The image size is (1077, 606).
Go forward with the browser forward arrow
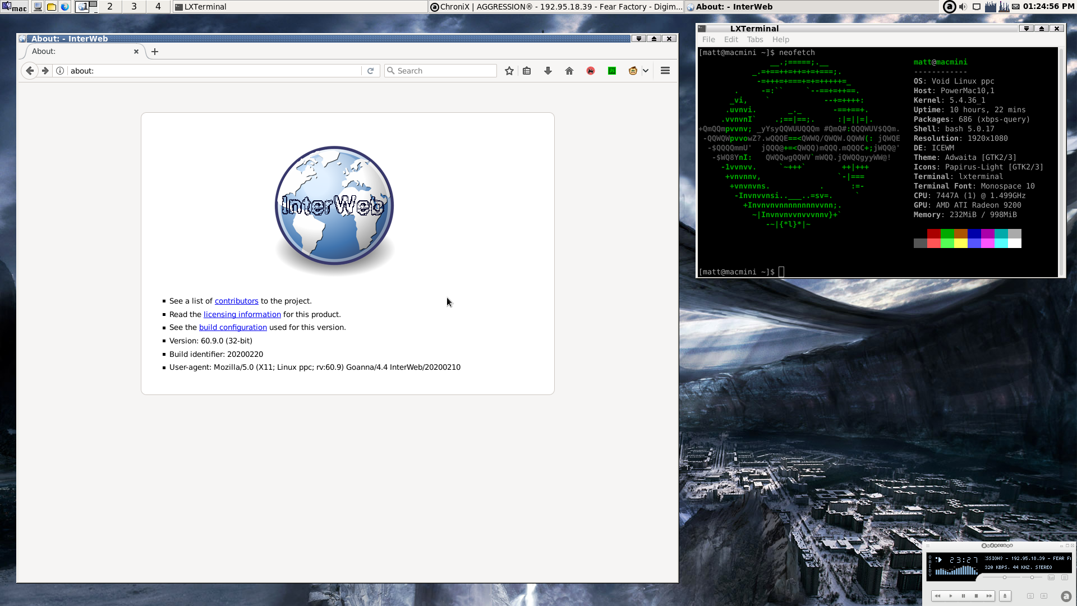(45, 71)
